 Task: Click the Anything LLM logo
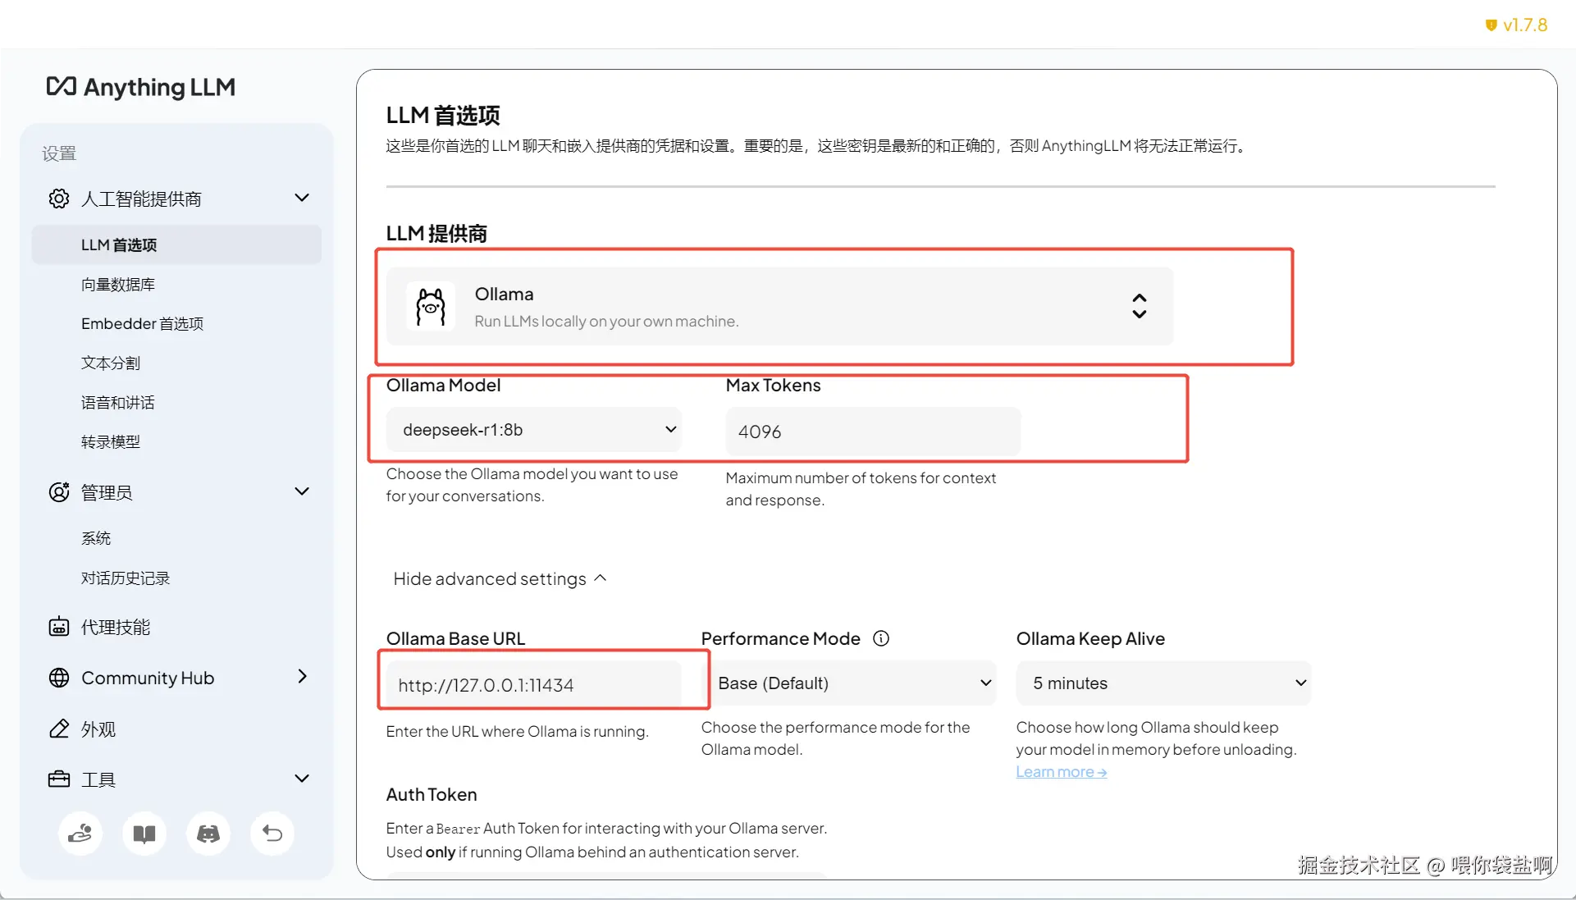(x=141, y=87)
